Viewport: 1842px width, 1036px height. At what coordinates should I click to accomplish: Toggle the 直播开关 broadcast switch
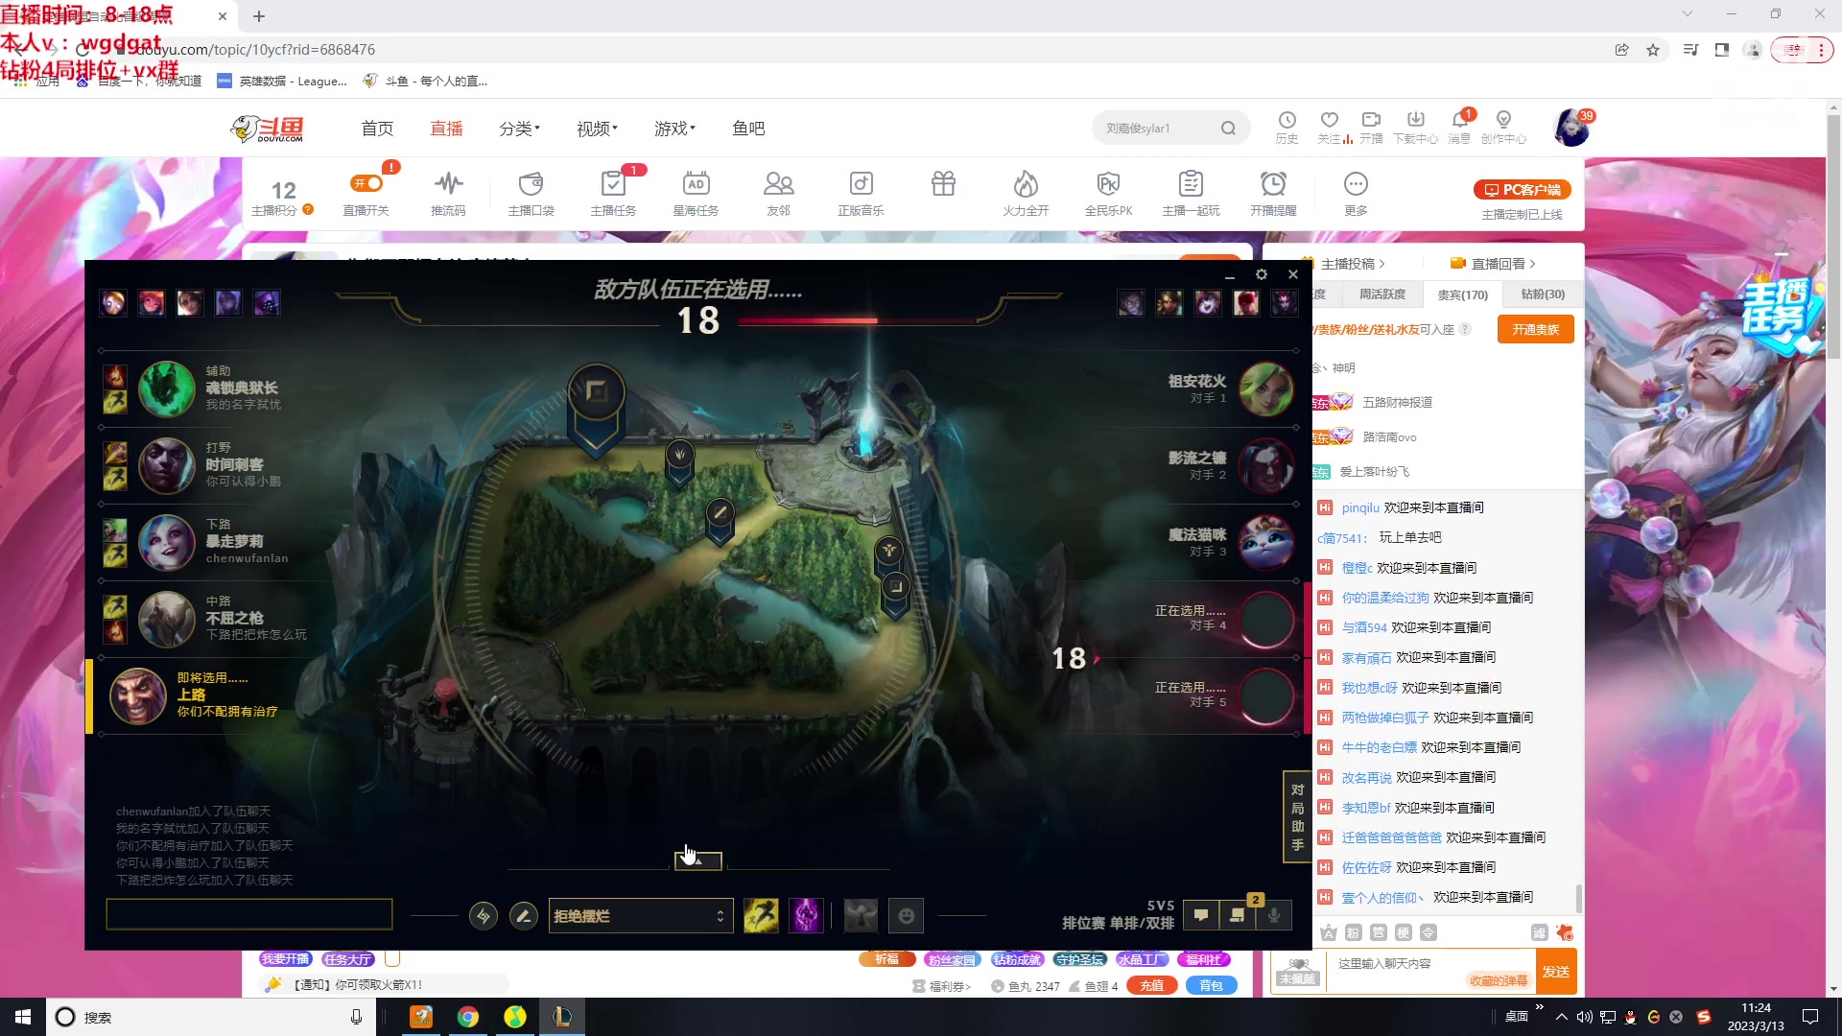tap(366, 183)
